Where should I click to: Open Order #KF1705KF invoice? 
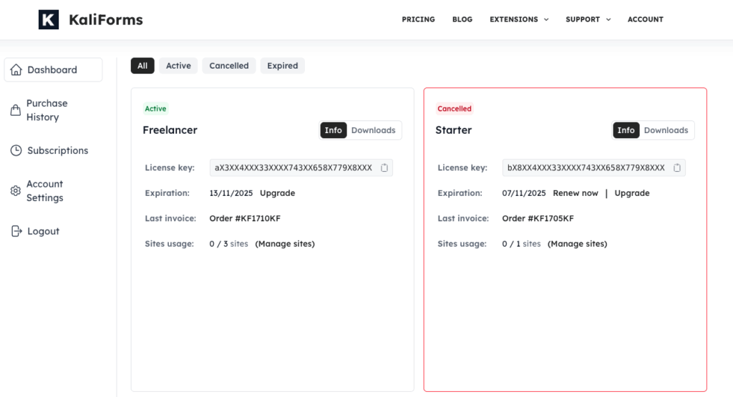(538, 218)
